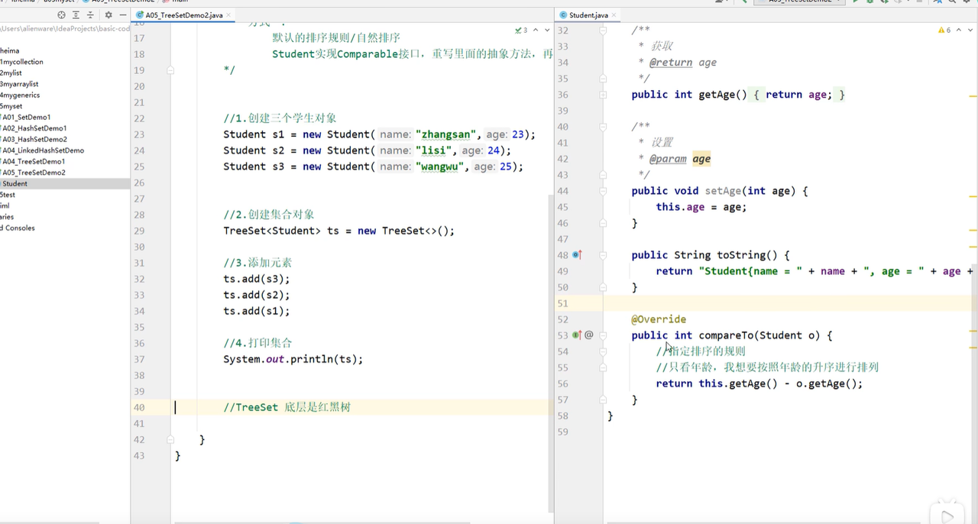Select Consoles entry in project tree

point(18,228)
